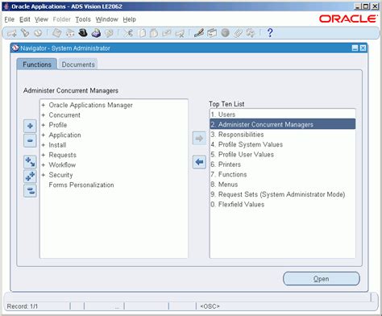Expand the Workflow tree node
This screenshot has height=316, width=382.
tap(44, 165)
